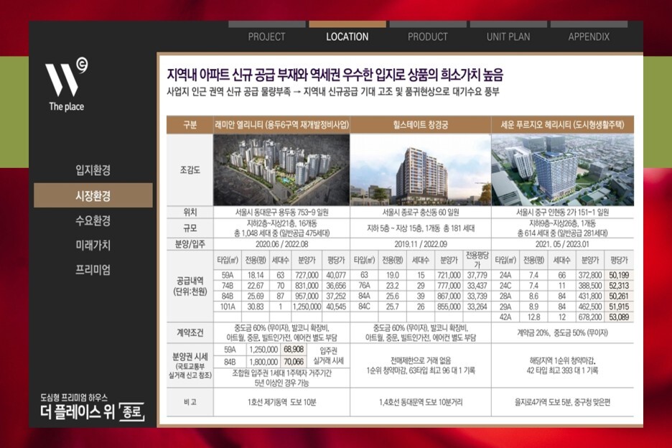The height and width of the screenshot is (448, 672).
Task: Open 프리미엄 in the sidebar
Action: (93, 270)
